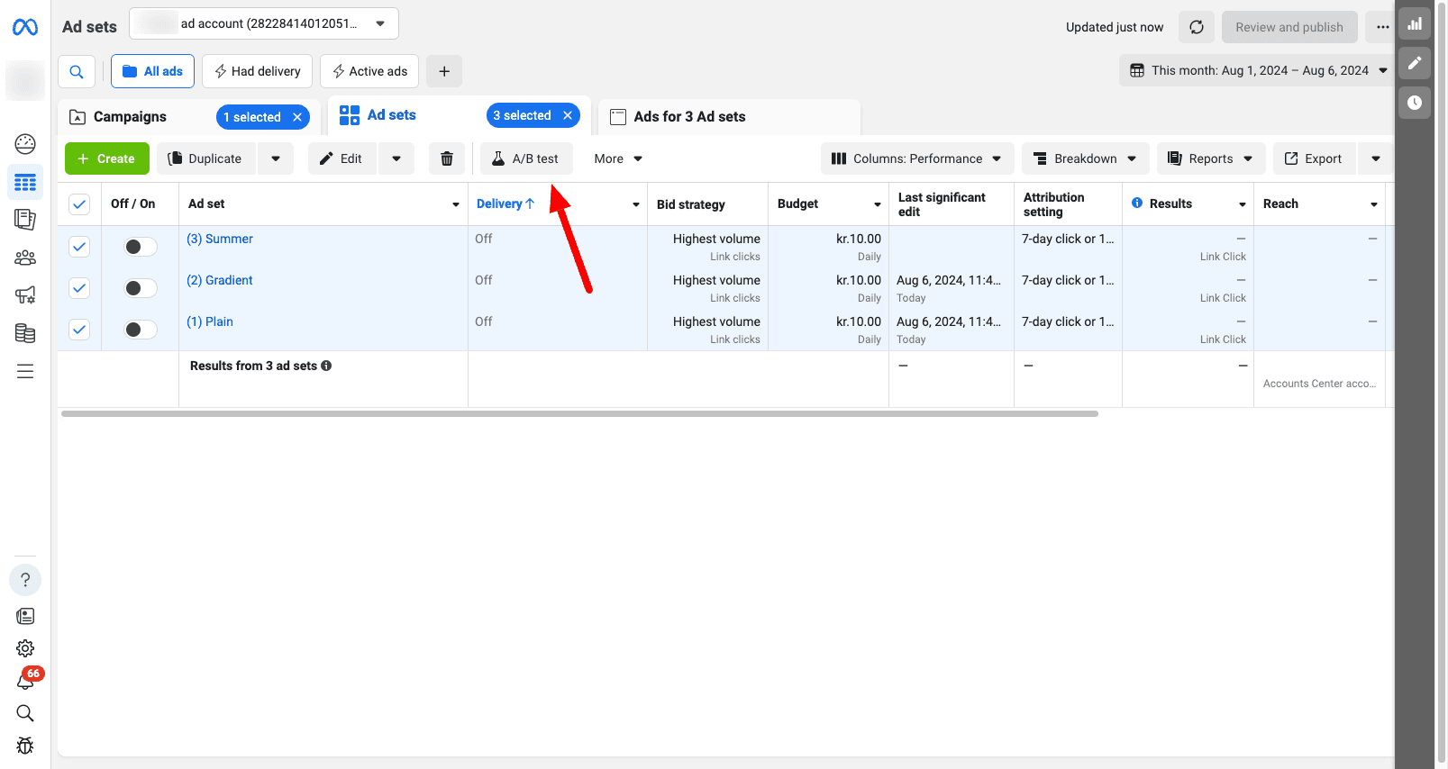Open the help question mark icon
This screenshot has height=769, width=1448.
(x=25, y=580)
